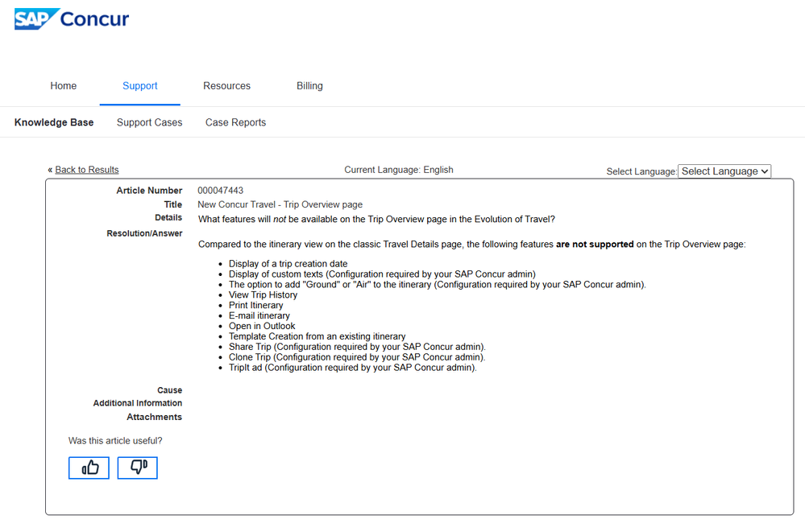Select the Knowledge Base sub-tab

[54, 122]
